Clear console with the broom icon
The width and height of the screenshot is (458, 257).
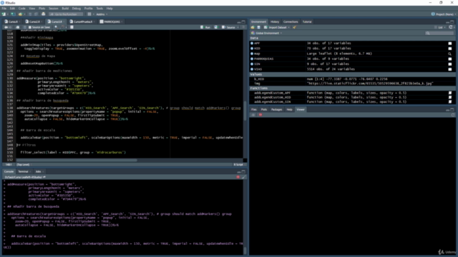tap(243, 177)
